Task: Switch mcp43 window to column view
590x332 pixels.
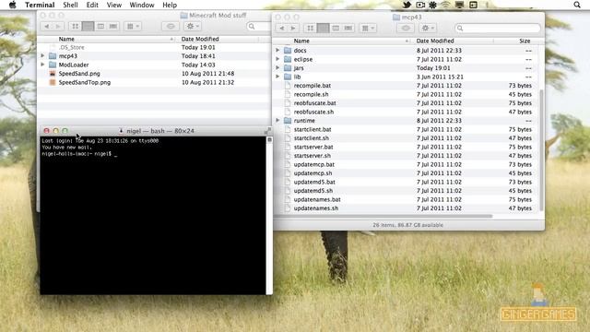Action: [x=336, y=28]
